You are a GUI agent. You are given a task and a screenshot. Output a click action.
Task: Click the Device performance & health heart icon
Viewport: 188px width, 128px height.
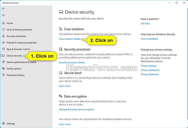click(4, 62)
